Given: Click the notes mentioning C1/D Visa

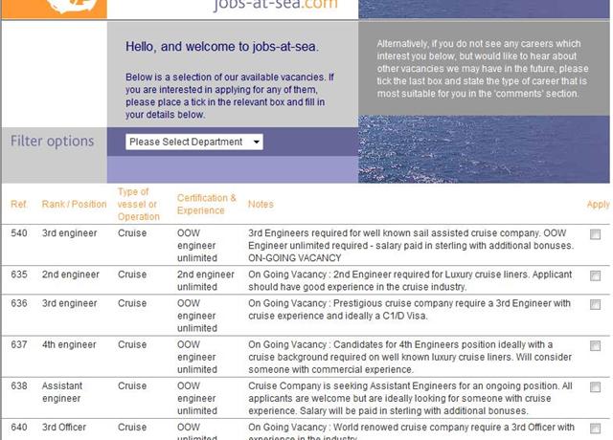Looking at the screenshot, I should click(x=409, y=309).
